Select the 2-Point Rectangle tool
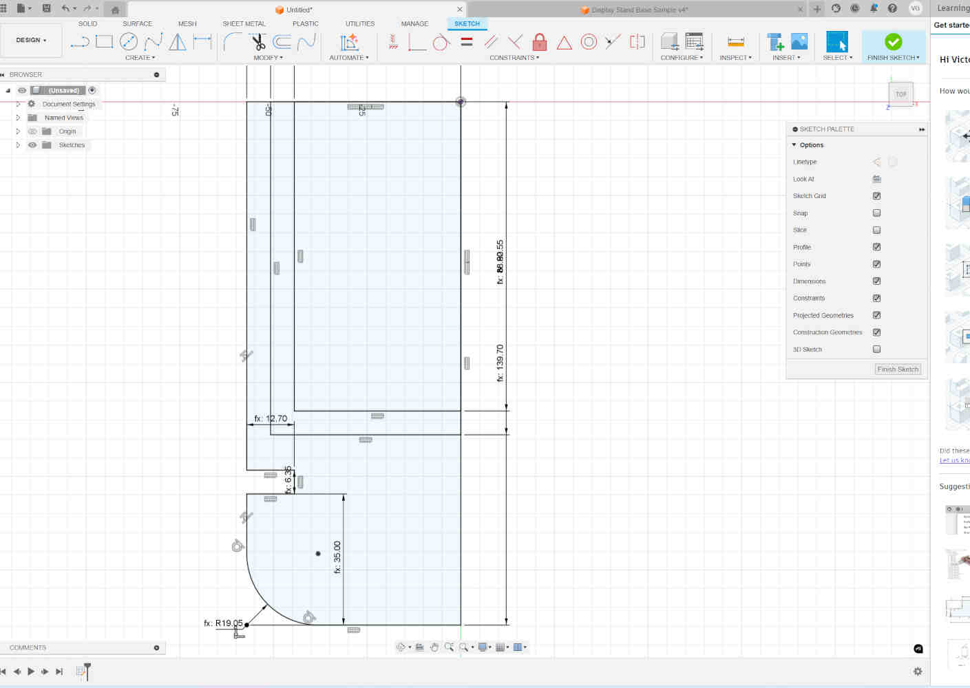970x688 pixels. 105,42
